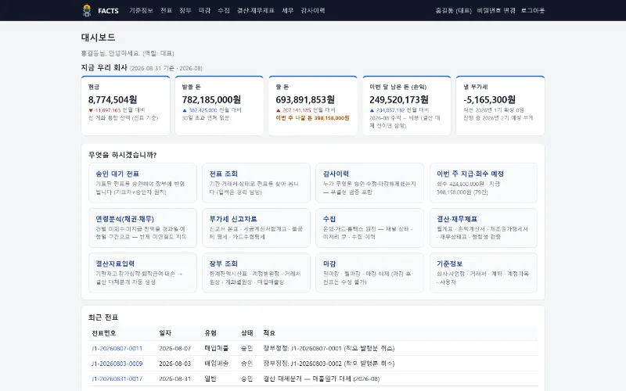Open the 기준정보 shortcut card
Viewport: 626px width, 391px height.
click(484, 273)
